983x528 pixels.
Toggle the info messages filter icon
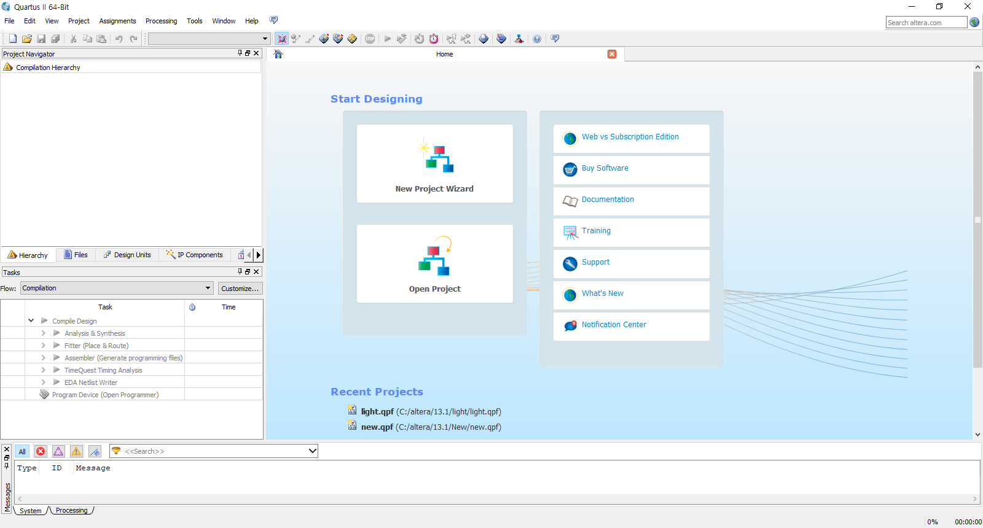[95, 451]
